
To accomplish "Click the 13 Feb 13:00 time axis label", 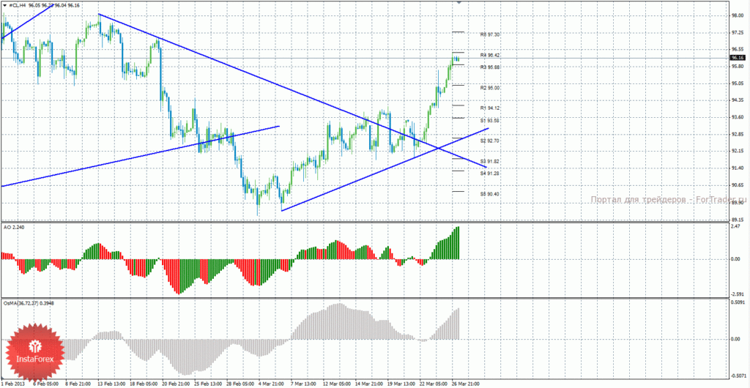I will coord(112,384).
